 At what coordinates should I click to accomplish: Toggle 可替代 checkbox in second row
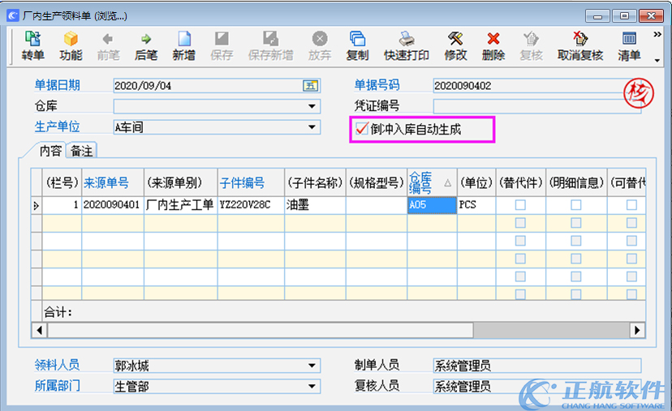point(631,223)
